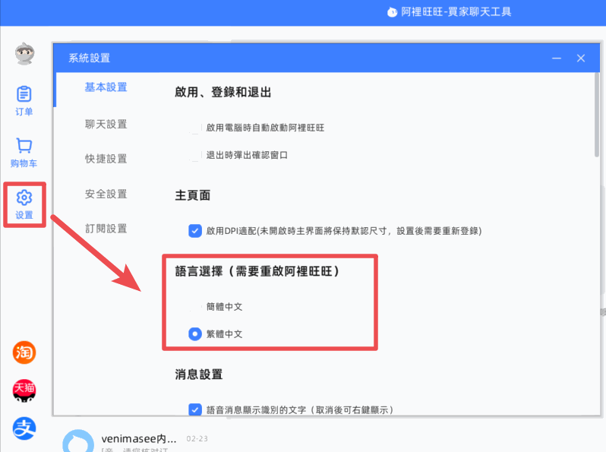Switch to the 快捷設置 tab

[x=106, y=159]
